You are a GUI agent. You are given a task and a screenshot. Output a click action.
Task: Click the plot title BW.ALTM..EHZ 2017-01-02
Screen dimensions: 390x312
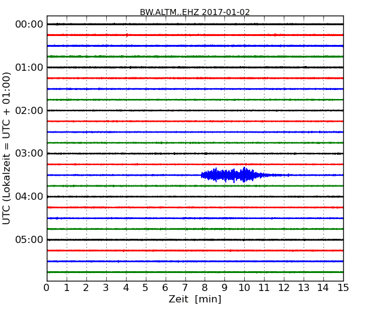point(195,12)
